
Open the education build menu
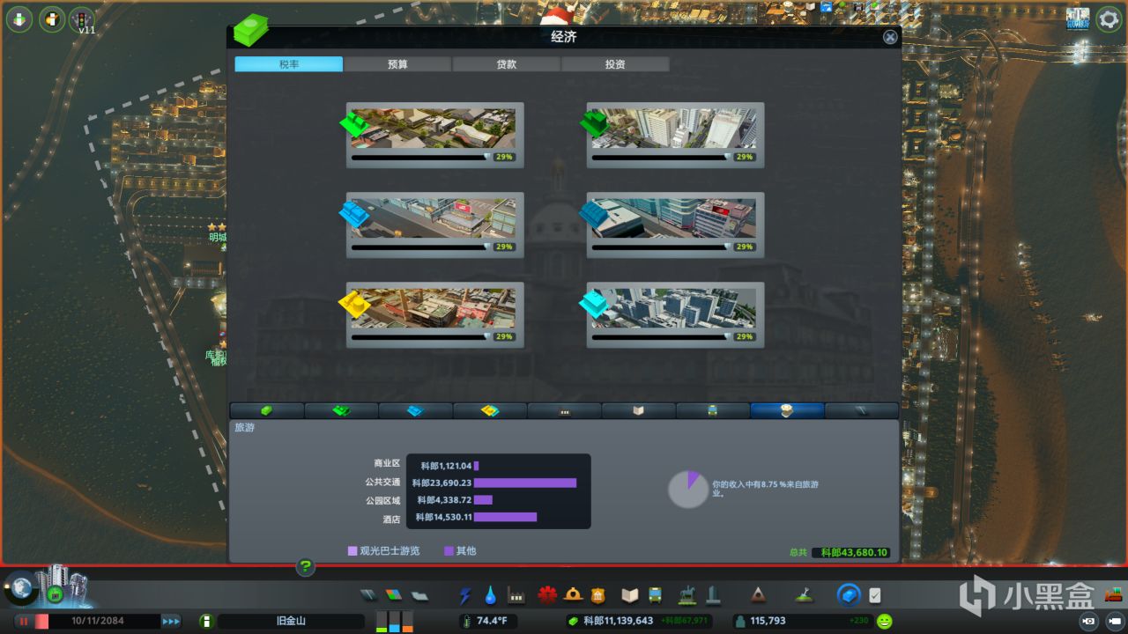tap(630, 596)
